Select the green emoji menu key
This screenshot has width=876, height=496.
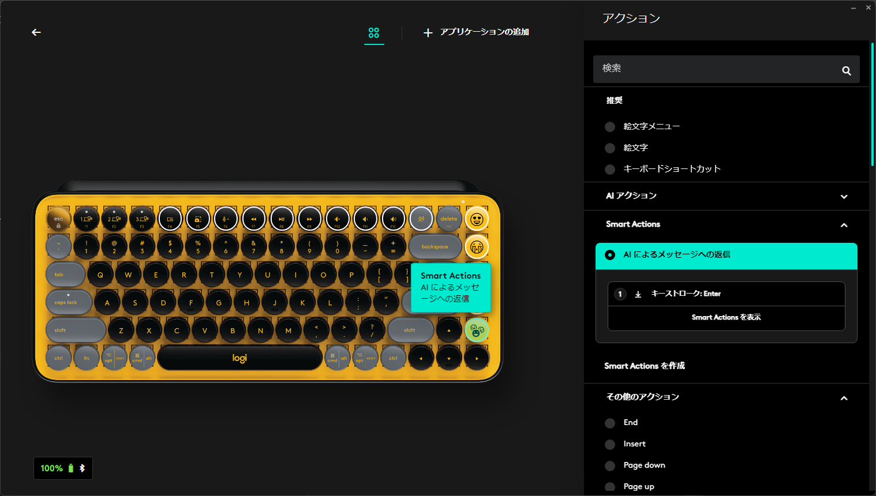click(477, 330)
